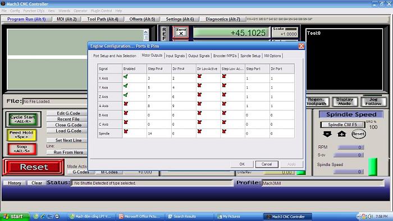The height and width of the screenshot is (221, 393).
Task: Increase spindle speed with up arrow
Action: [x=341, y=134]
